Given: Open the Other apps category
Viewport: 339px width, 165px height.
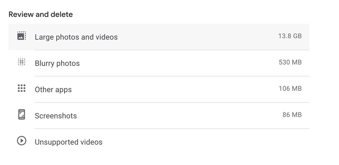Looking at the screenshot, I should pyautogui.click(x=53, y=90).
